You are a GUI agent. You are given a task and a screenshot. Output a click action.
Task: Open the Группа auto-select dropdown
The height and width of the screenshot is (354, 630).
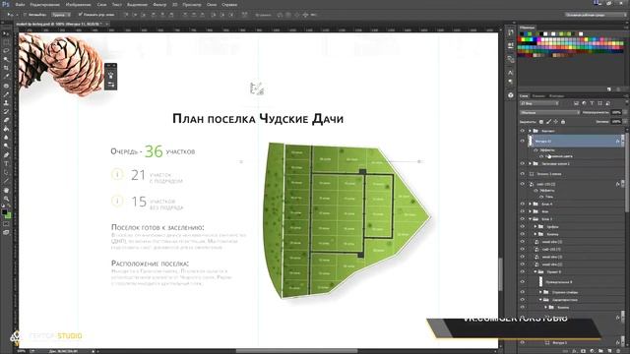(61, 15)
